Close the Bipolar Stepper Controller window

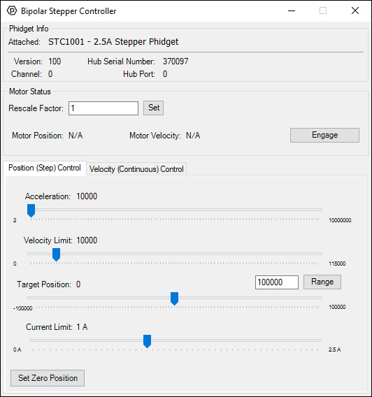click(x=355, y=11)
